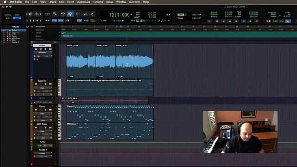Click the blue playhead marker in ruler
297x167 pixels.
coord(121,27)
